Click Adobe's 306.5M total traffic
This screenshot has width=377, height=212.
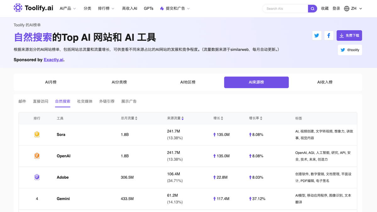click(x=127, y=177)
